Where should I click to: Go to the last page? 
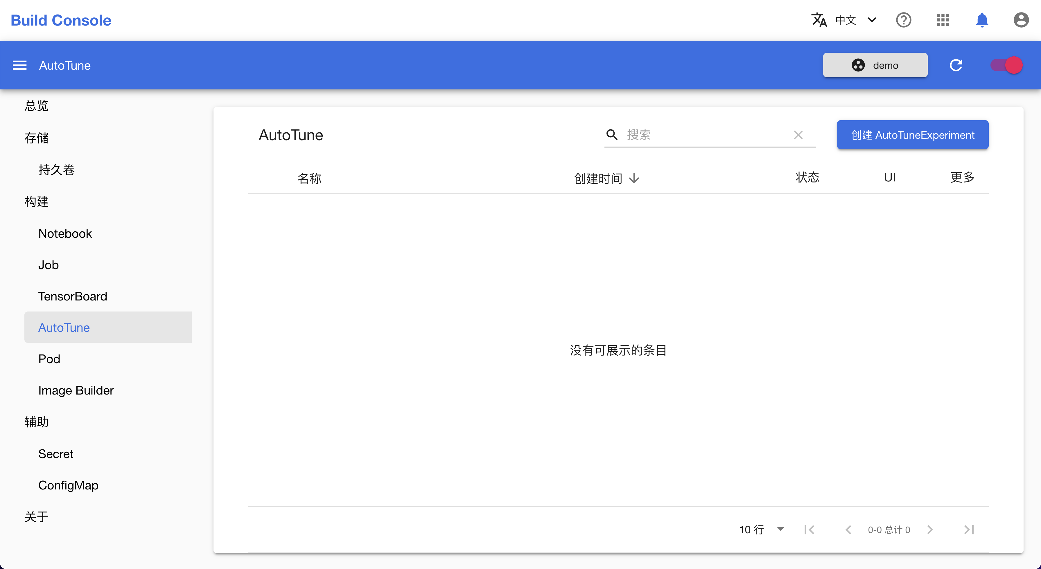coord(969,530)
